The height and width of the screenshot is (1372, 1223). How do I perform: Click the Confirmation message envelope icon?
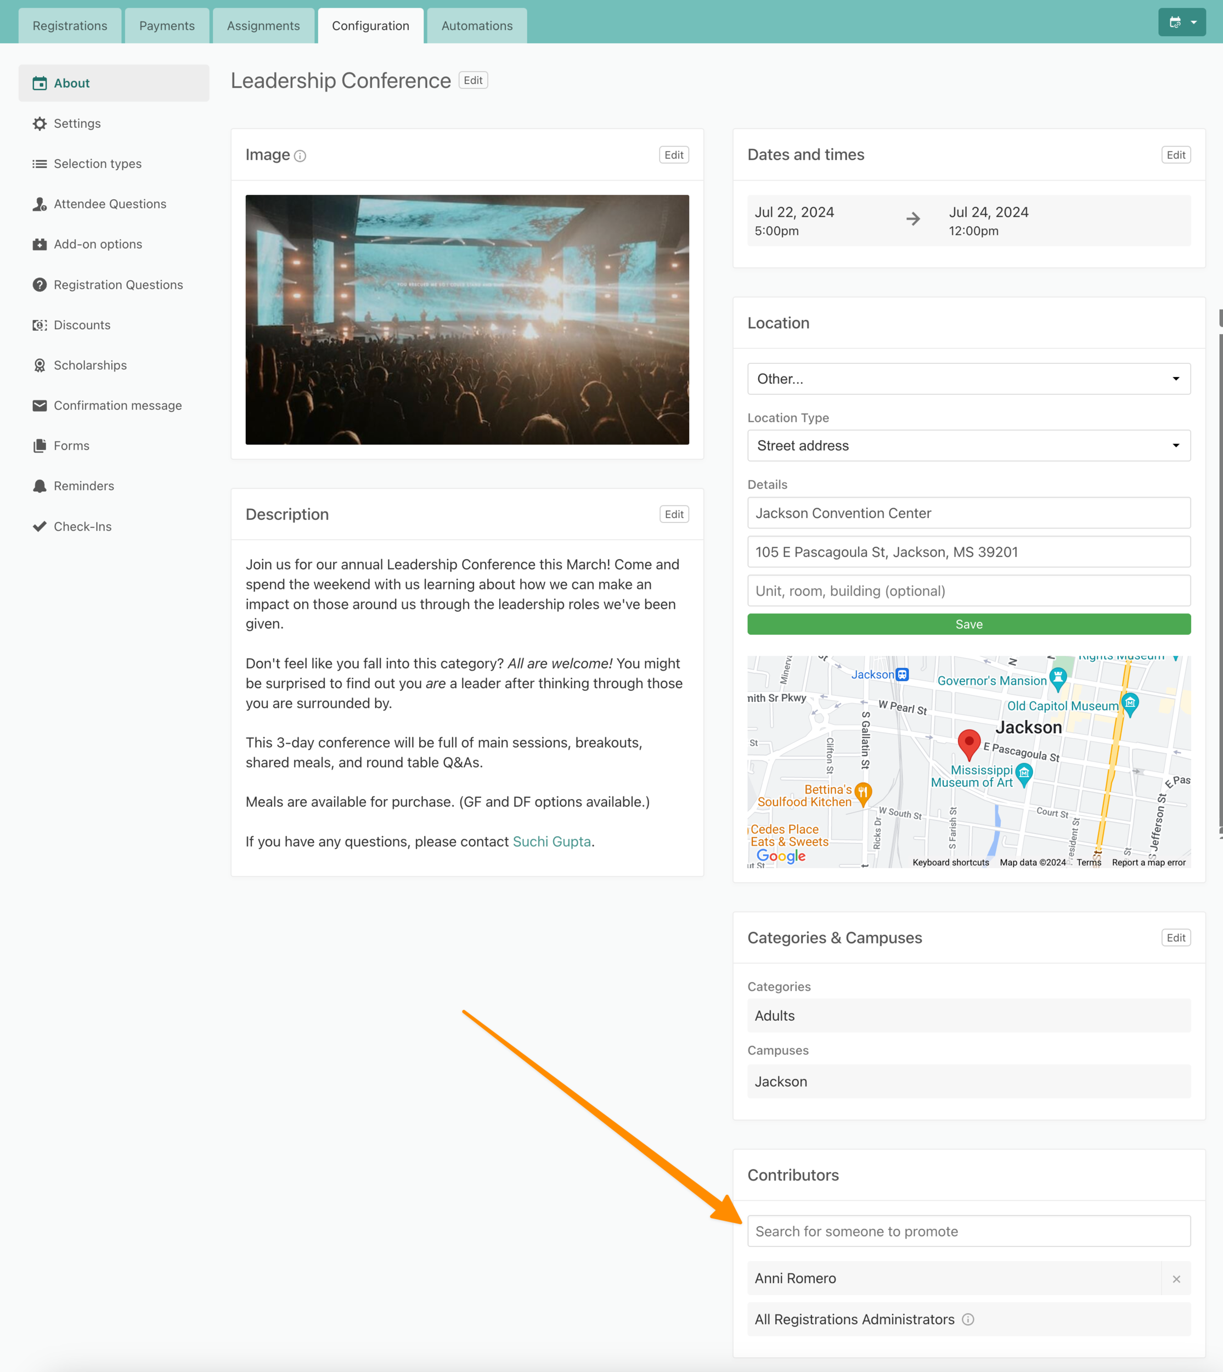[x=40, y=406]
